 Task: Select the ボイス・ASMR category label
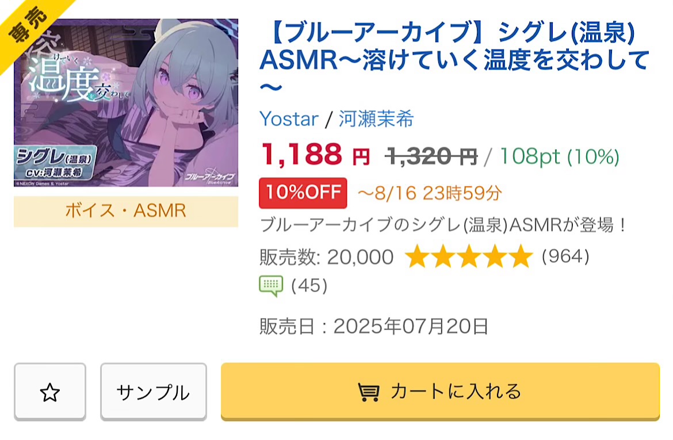click(x=126, y=211)
